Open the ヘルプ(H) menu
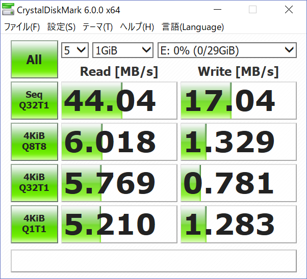 137,27
